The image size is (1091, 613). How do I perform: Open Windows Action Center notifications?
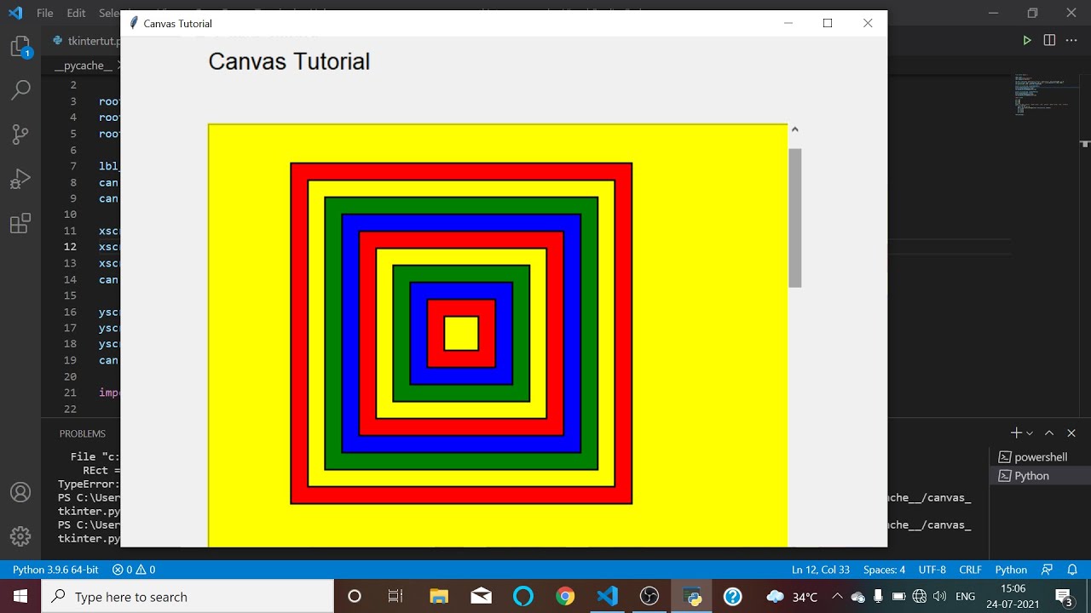tap(1064, 596)
